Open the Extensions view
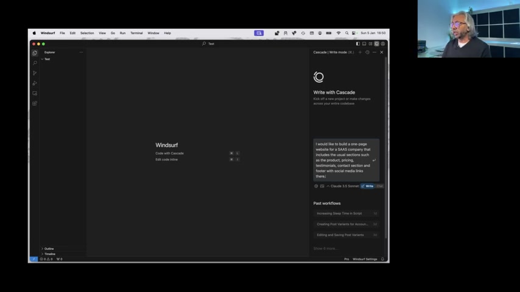 [35, 103]
